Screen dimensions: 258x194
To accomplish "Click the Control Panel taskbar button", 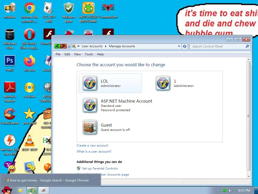I will pos(43,190).
